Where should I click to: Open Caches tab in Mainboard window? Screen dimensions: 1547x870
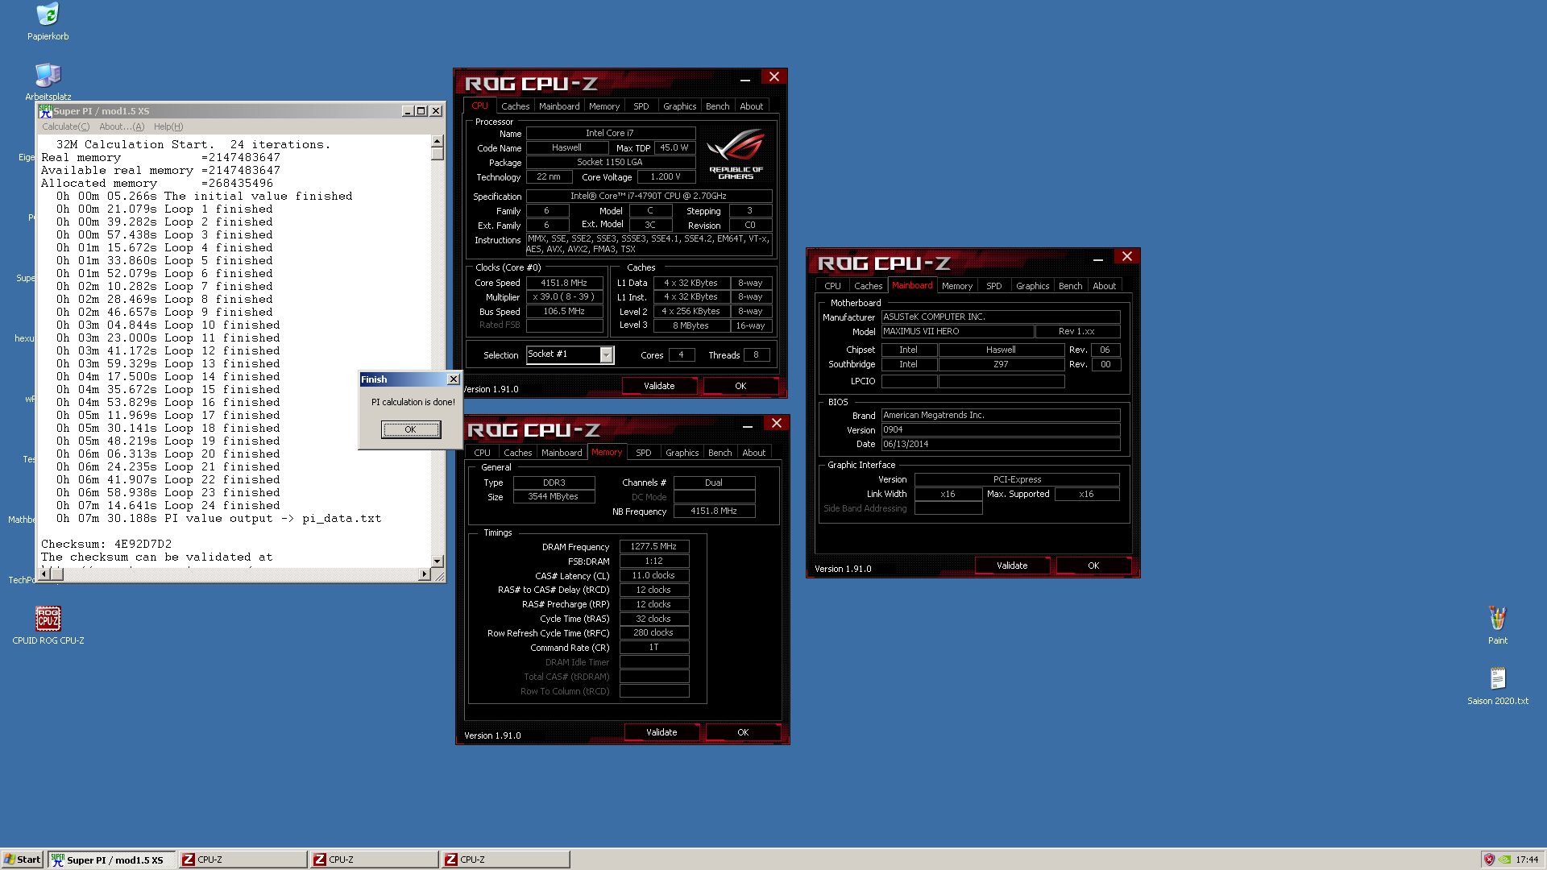click(x=868, y=286)
